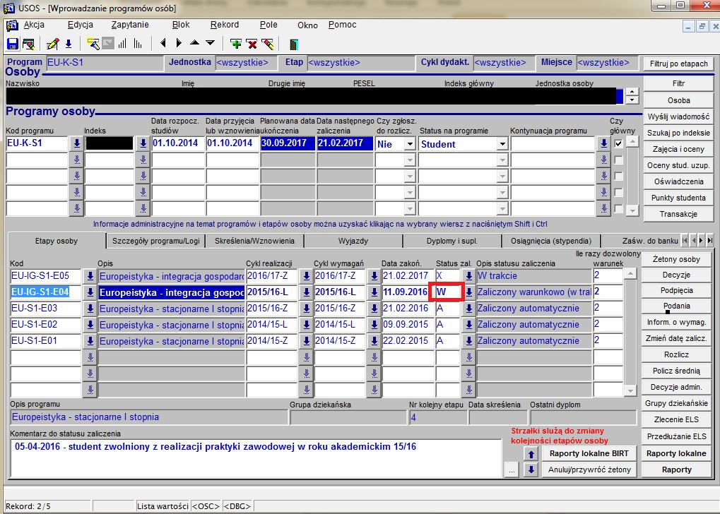Click the Osoby list scroll down arrow
720x514 pixels.
click(x=632, y=100)
